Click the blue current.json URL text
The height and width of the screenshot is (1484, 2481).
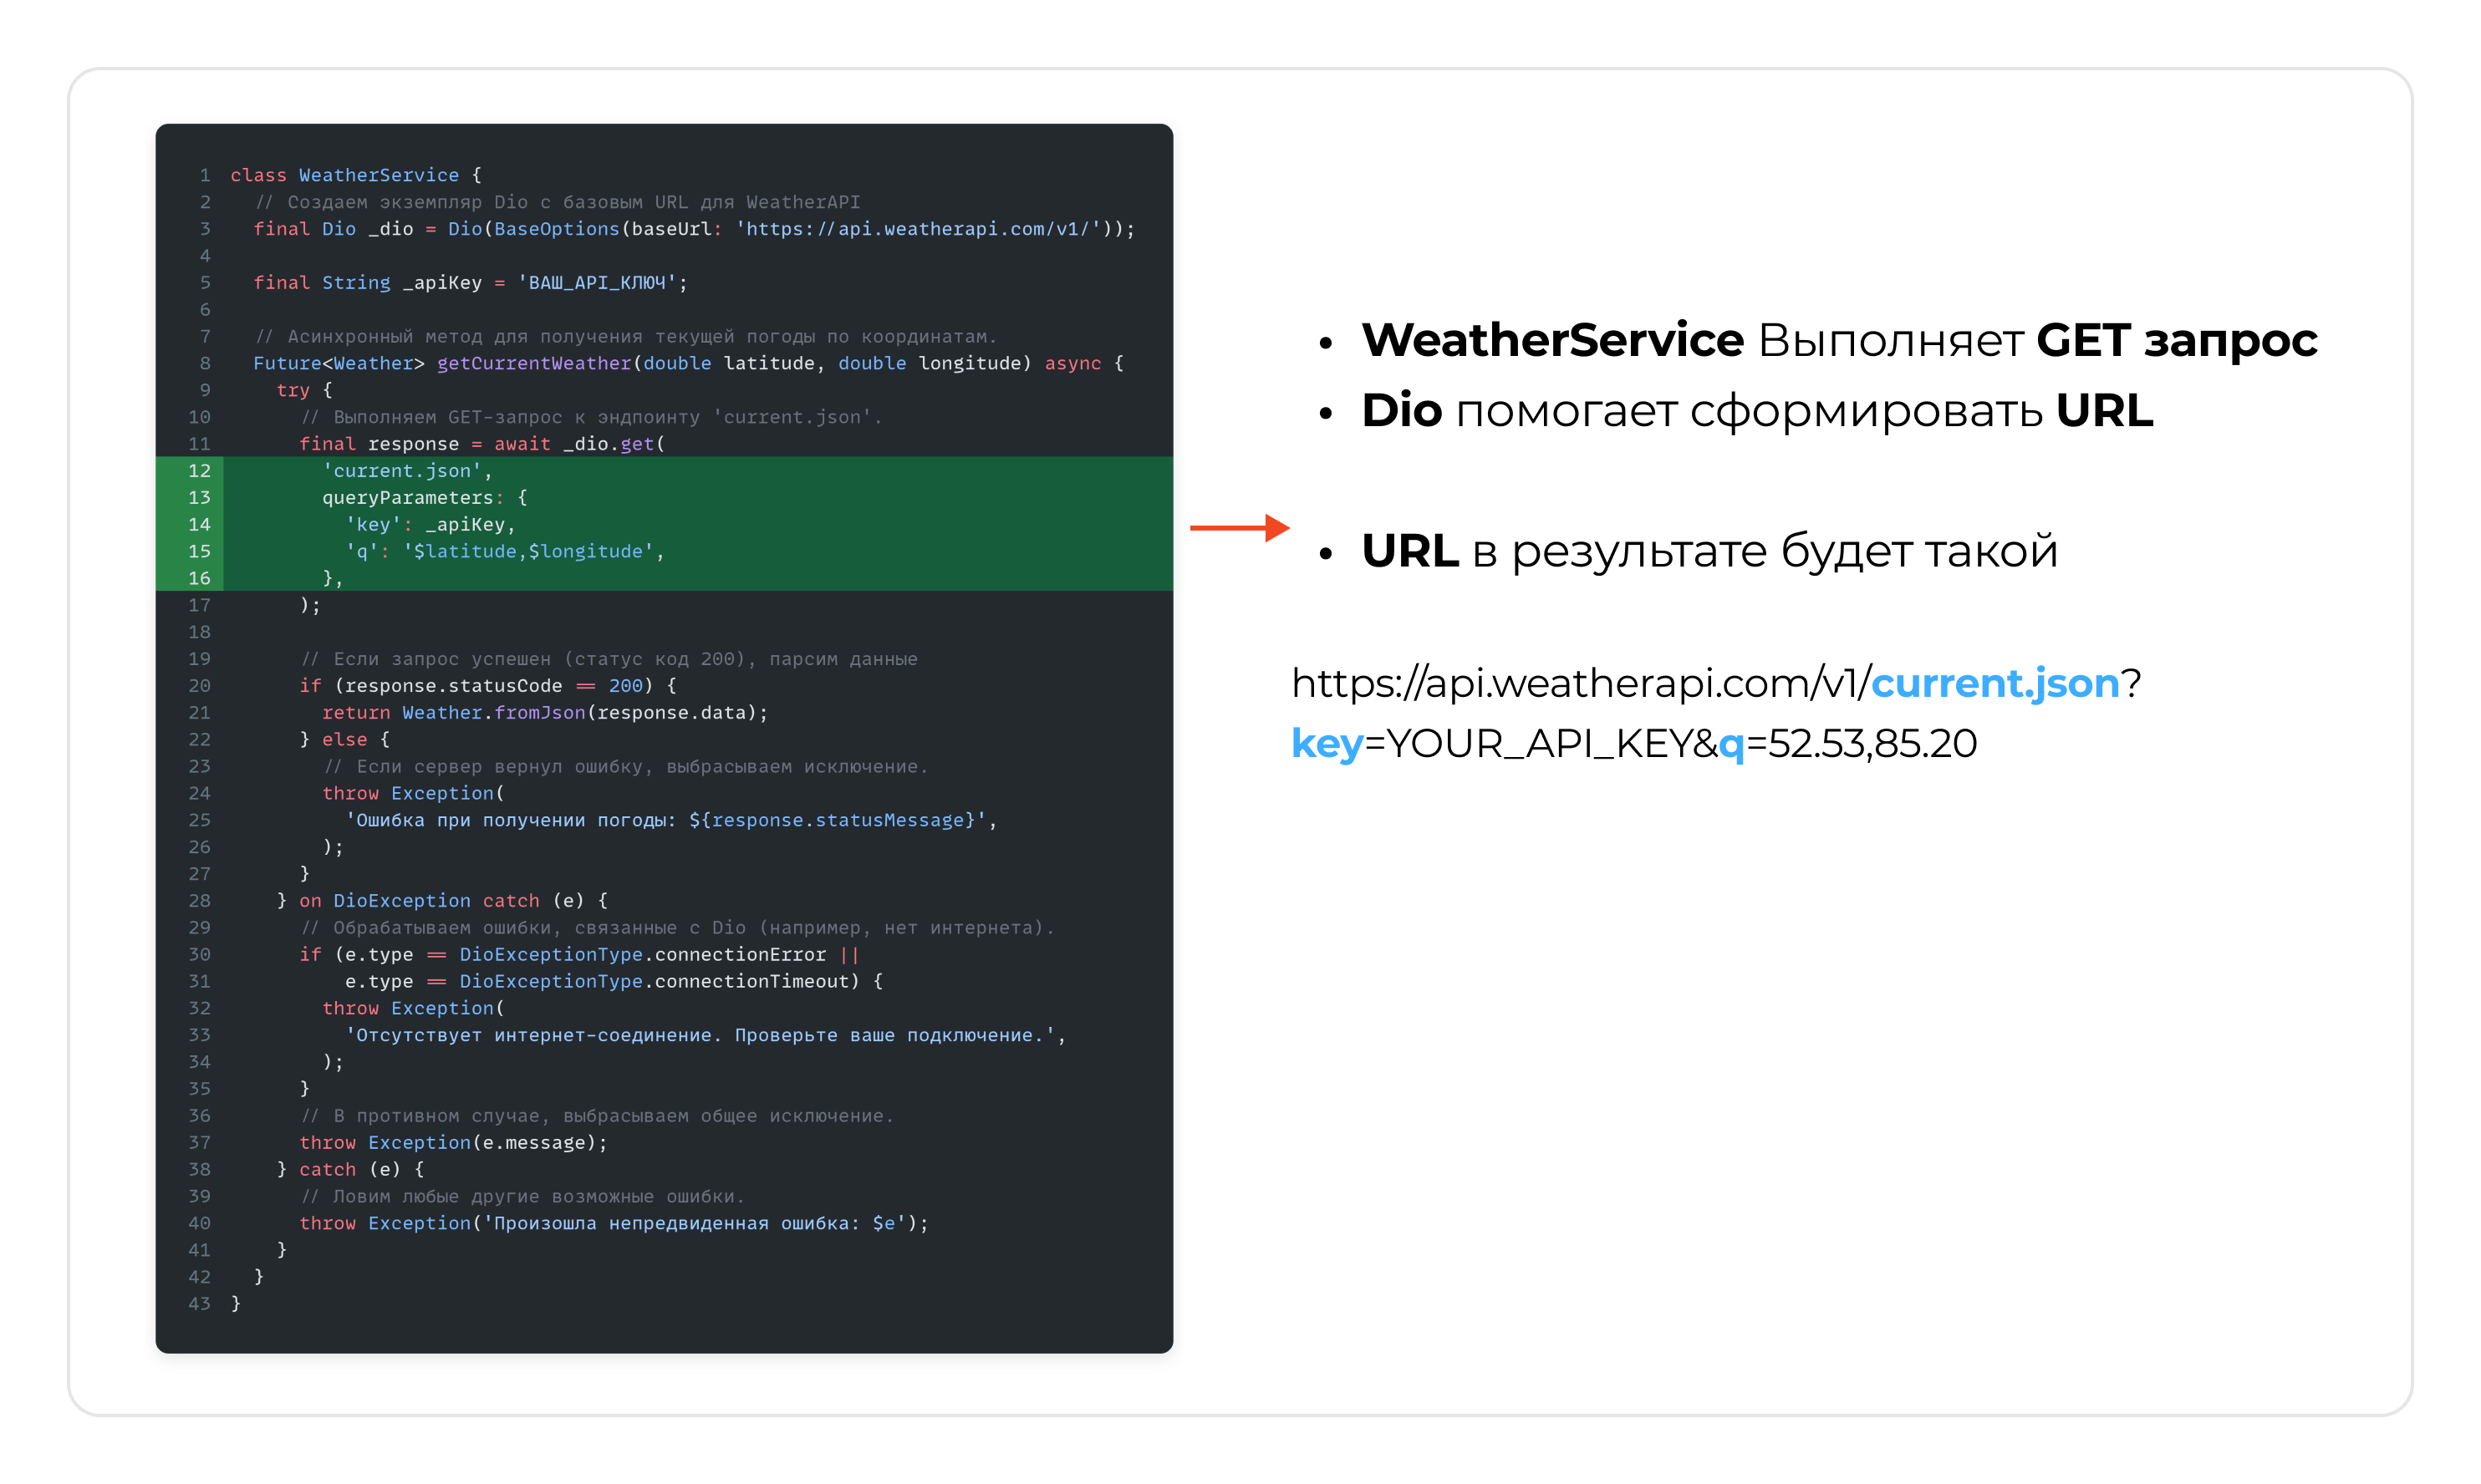click(x=1994, y=683)
